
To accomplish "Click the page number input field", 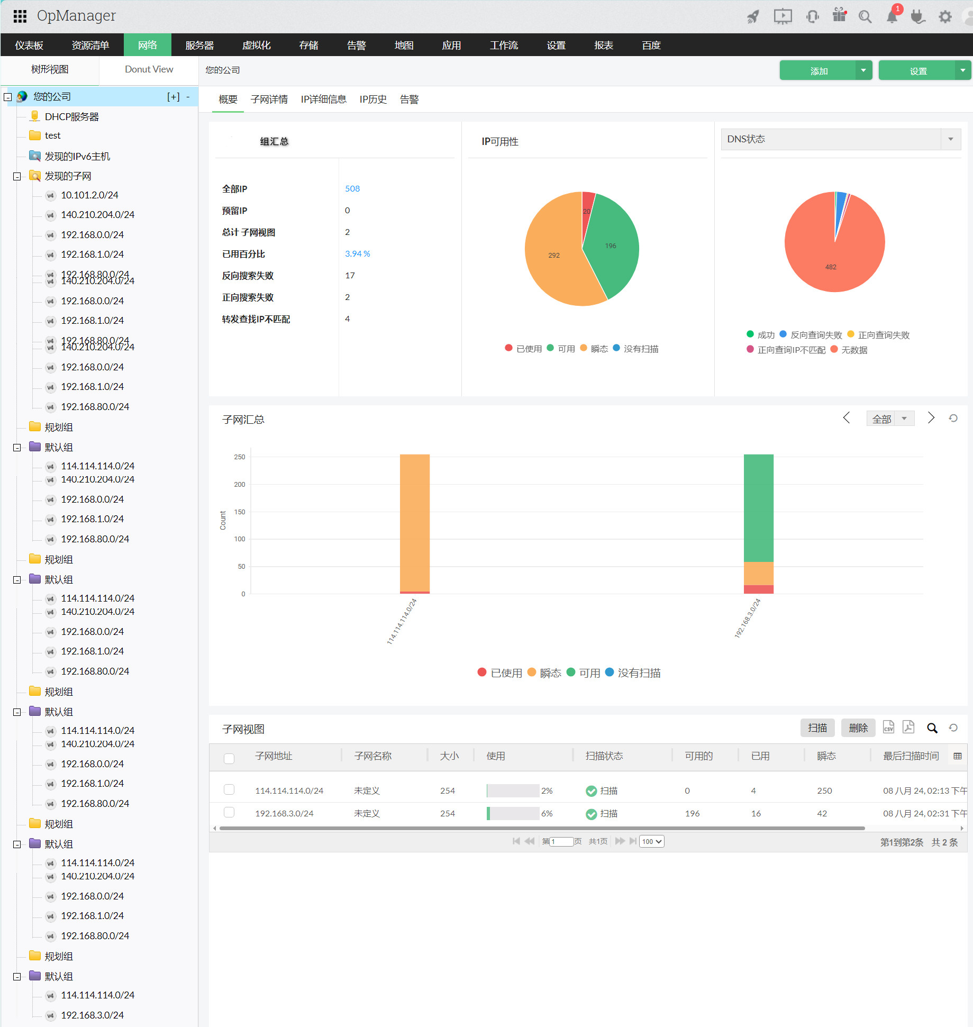I will tap(562, 841).
